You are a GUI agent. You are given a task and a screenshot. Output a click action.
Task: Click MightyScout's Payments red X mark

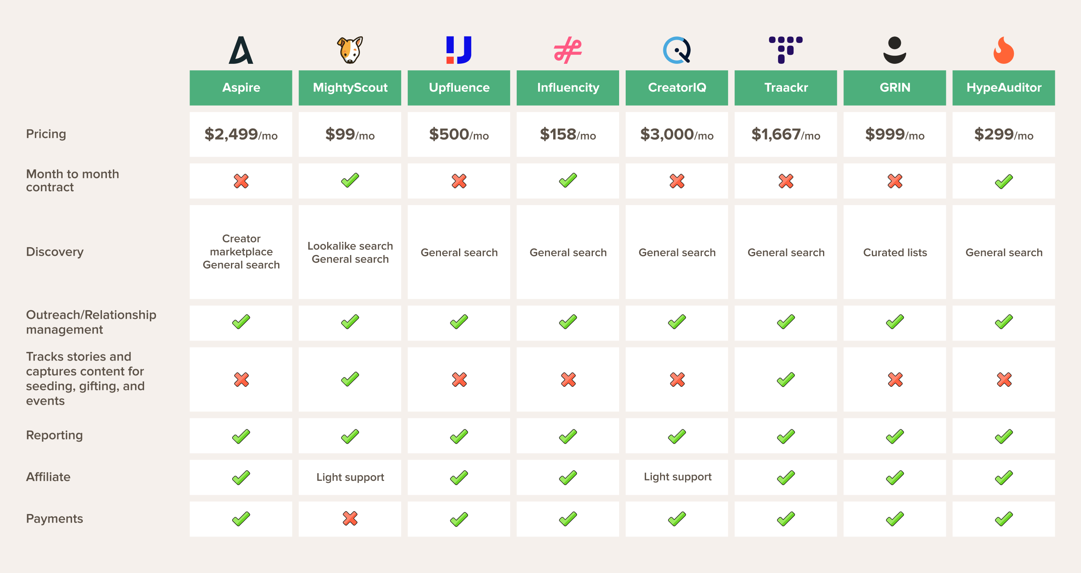tap(350, 519)
